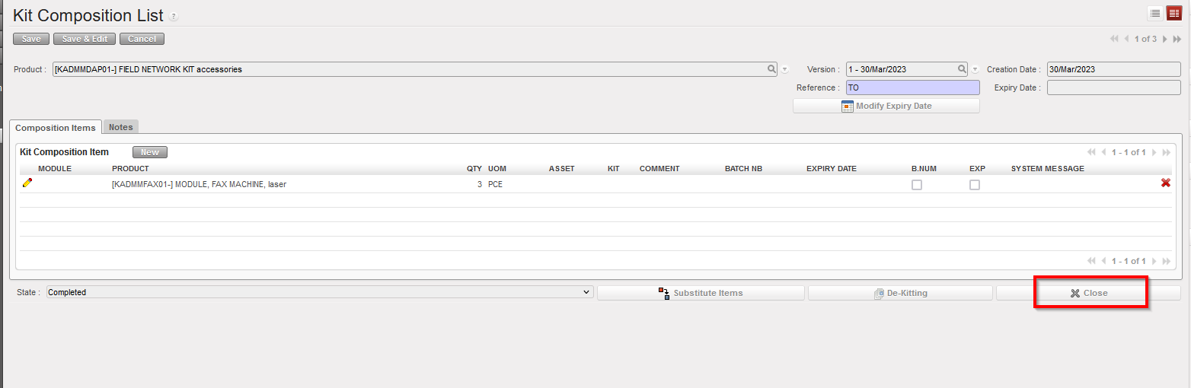Edit the FAX MACHINE line pencil icon

point(27,183)
